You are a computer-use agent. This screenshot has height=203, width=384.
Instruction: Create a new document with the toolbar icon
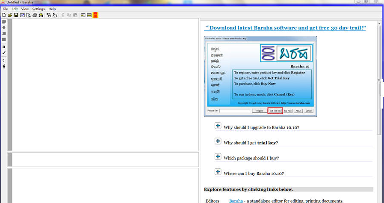click(4, 15)
